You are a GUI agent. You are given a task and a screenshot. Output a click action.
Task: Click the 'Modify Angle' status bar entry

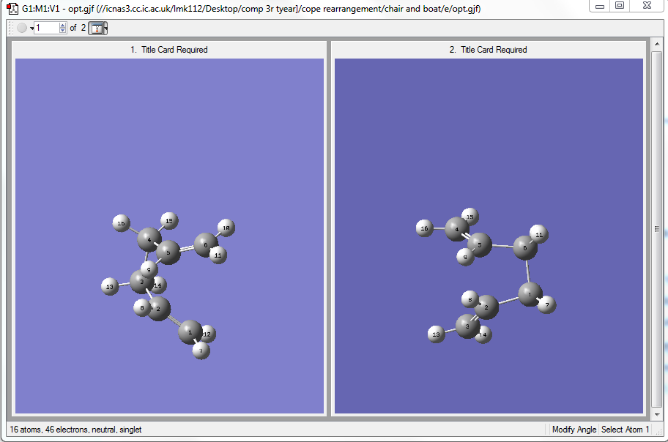tap(574, 430)
